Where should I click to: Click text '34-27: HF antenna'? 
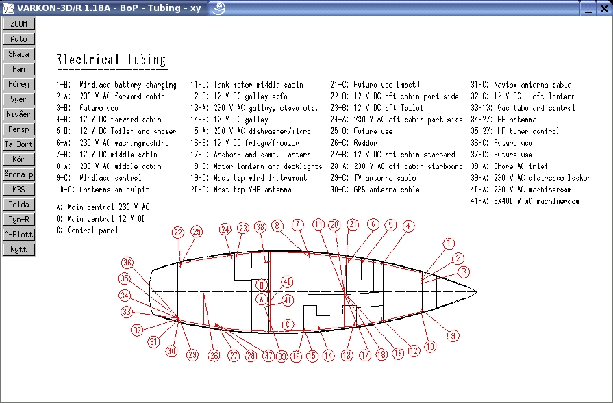(503, 120)
